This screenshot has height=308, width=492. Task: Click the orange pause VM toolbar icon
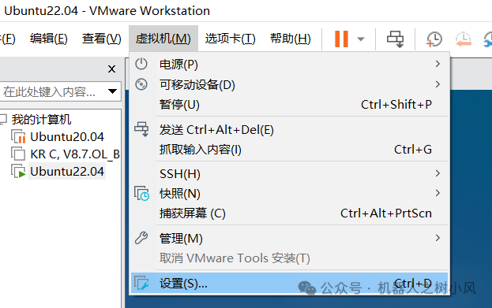(x=341, y=39)
